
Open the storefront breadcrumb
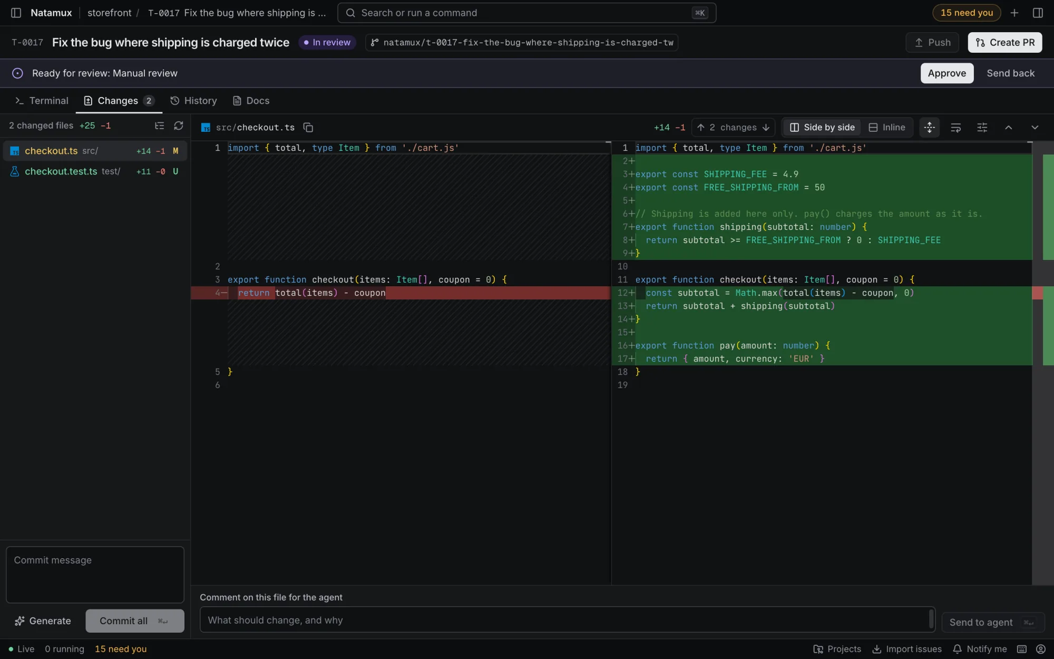(x=109, y=13)
